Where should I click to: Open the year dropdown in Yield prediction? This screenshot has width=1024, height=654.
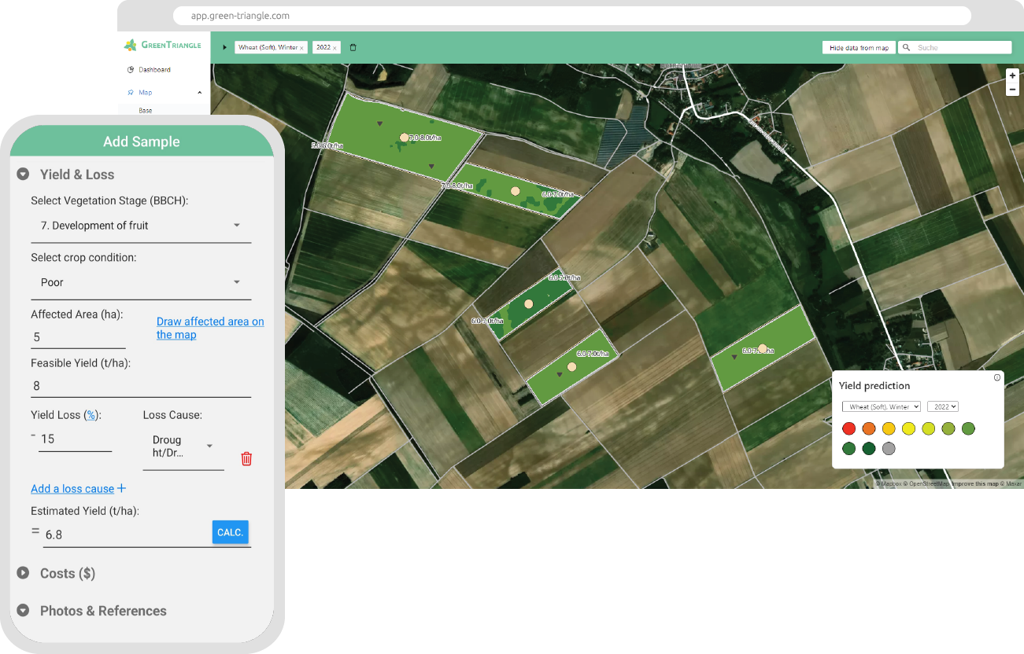tap(942, 406)
